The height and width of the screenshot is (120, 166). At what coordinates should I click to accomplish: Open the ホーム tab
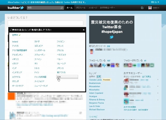coord(70,8)
